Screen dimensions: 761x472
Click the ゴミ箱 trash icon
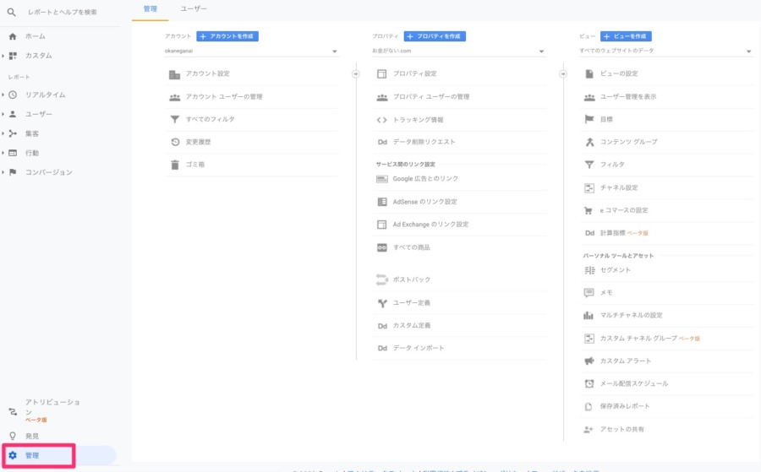(175, 165)
